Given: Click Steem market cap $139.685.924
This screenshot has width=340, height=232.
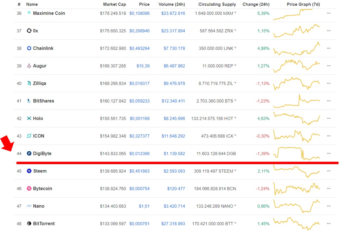Looking at the screenshot, I should coord(113,171).
